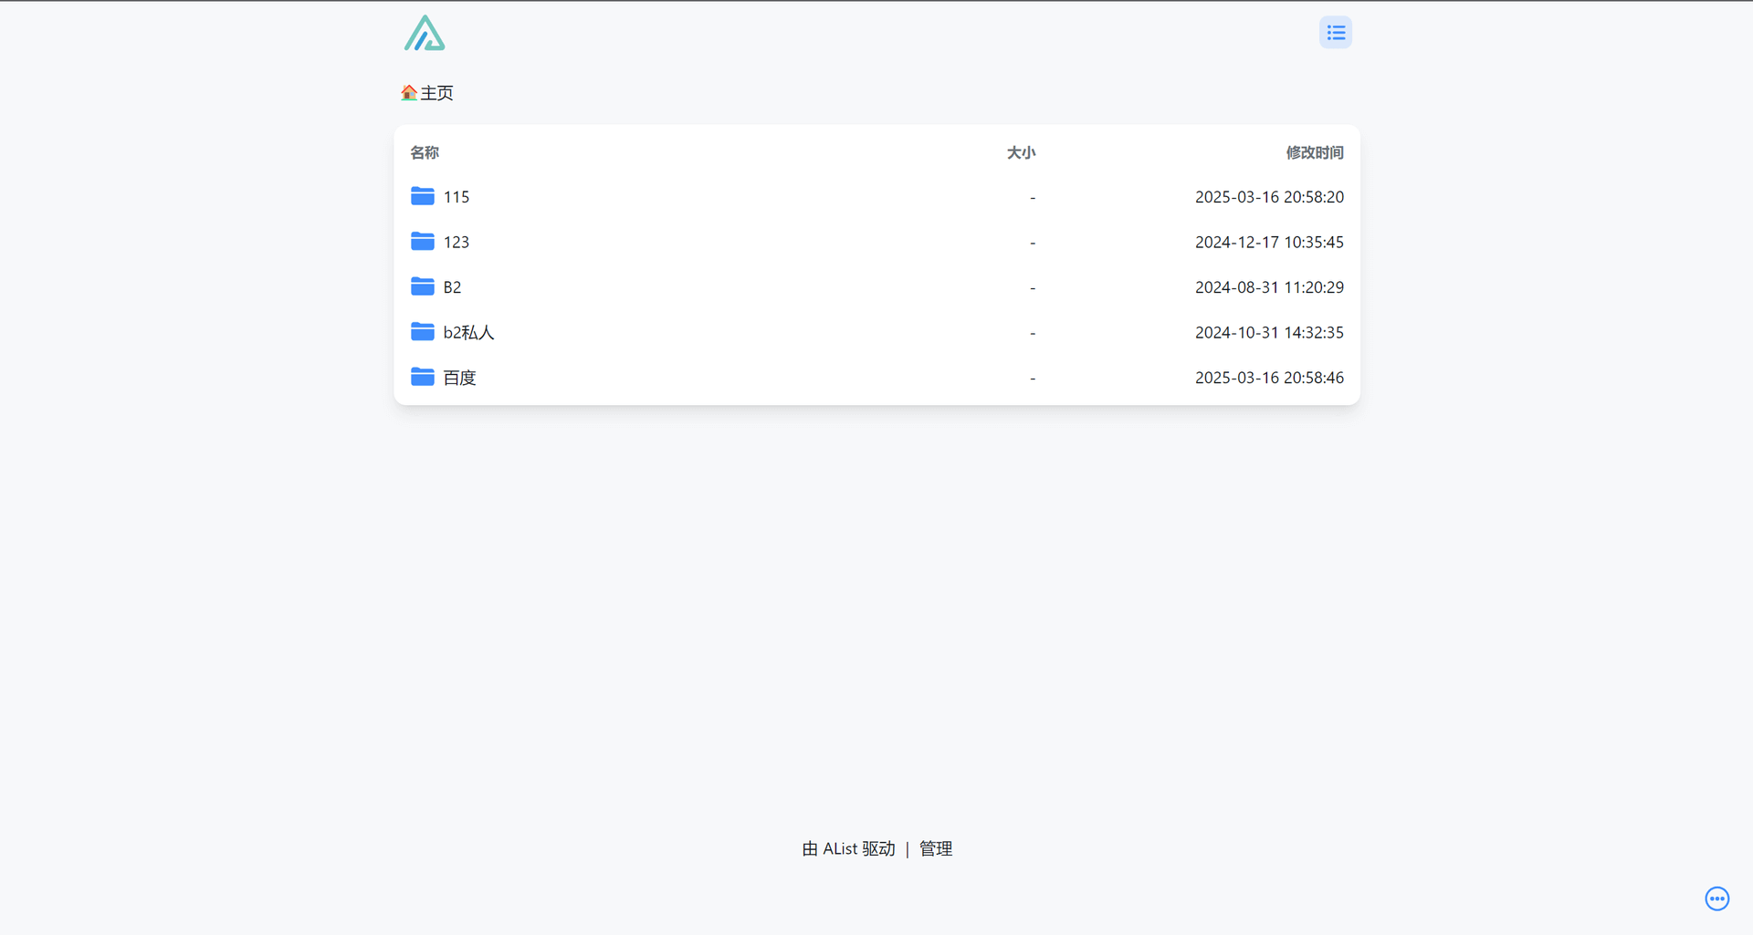Open the 管理 admin link in the footer
The image size is (1753, 935).
[x=934, y=848]
